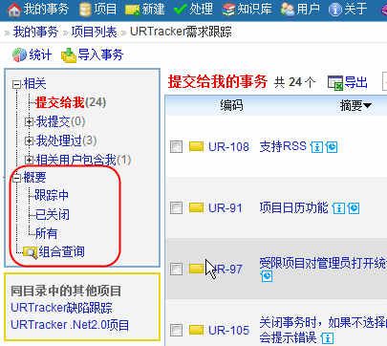Viewport: 387px width, 346px height.
Task: Tick the checkbox for UR-91
Action: [x=176, y=208]
